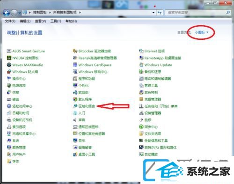Open the 工具(T) menu
The height and width of the screenshot is (184, 234).
[56, 21]
